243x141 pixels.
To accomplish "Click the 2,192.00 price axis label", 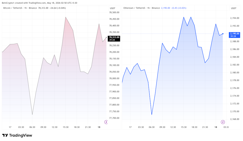I will tap(235, 26).
